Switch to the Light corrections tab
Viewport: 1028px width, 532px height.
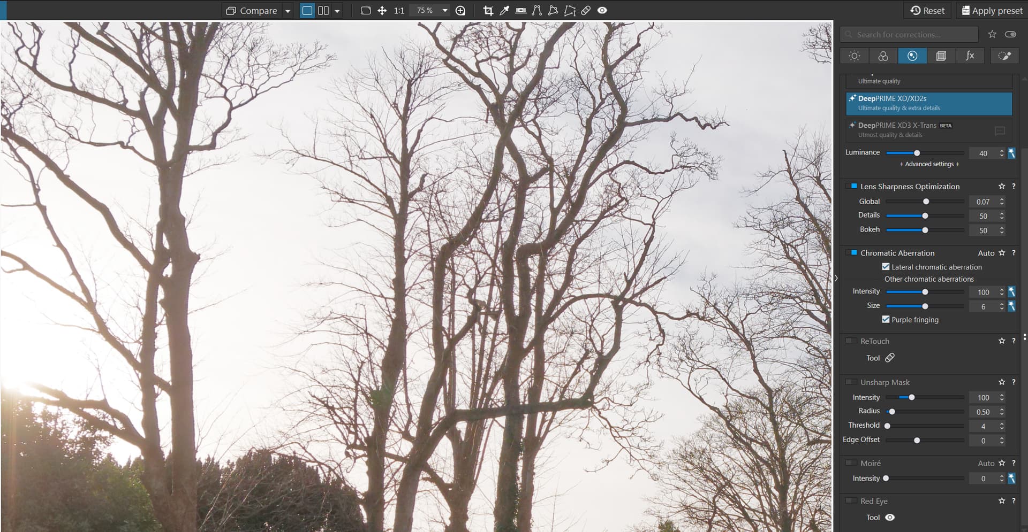click(855, 56)
